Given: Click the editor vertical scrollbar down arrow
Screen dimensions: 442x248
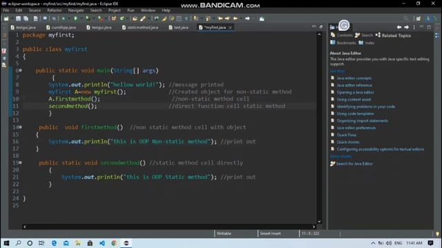Looking at the screenshot, I should tap(319, 222).
